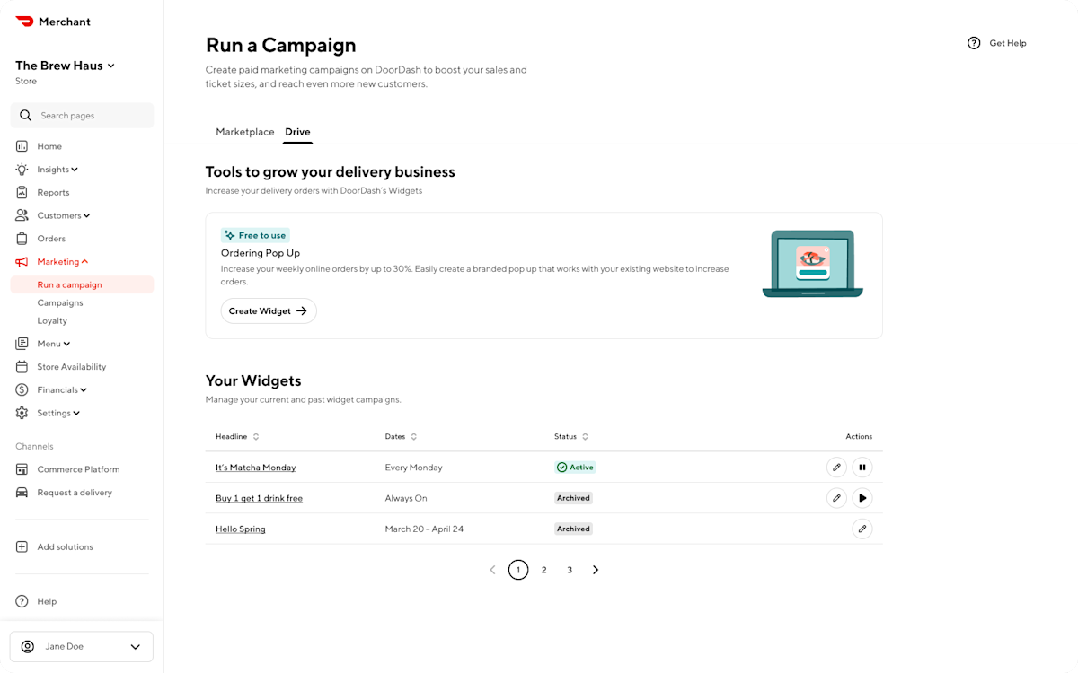Click the March 20 – April 24 dates

[x=424, y=529]
